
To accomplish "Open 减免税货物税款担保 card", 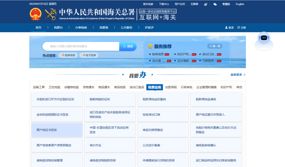I will click(x=110, y=160).
